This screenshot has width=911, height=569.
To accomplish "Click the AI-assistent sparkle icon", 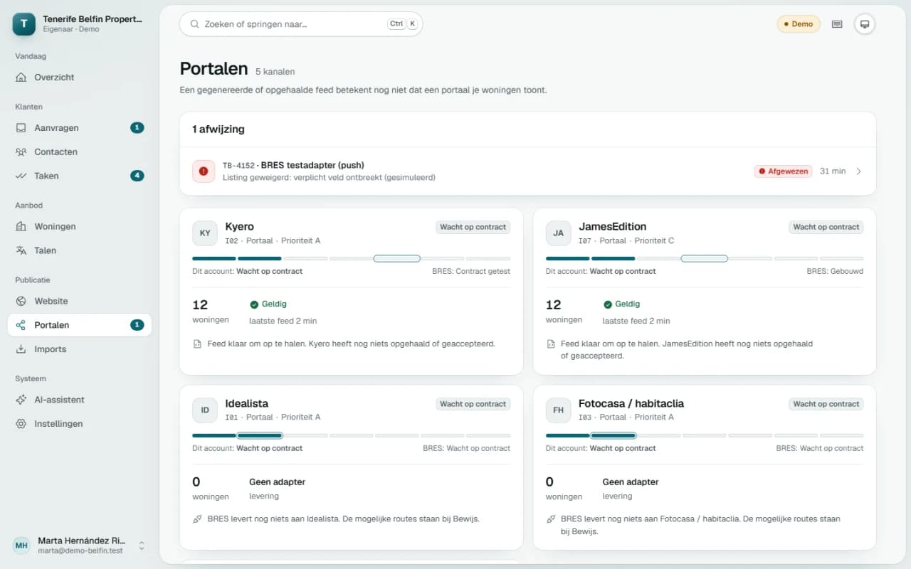I will click(21, 400).
